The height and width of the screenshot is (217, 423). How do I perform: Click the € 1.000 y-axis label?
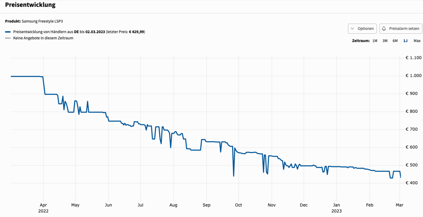point(413,76)
